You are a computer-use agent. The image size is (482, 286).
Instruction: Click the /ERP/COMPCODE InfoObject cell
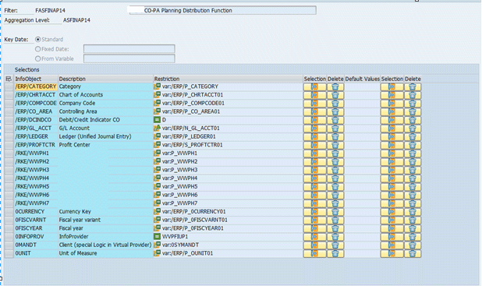36,103
